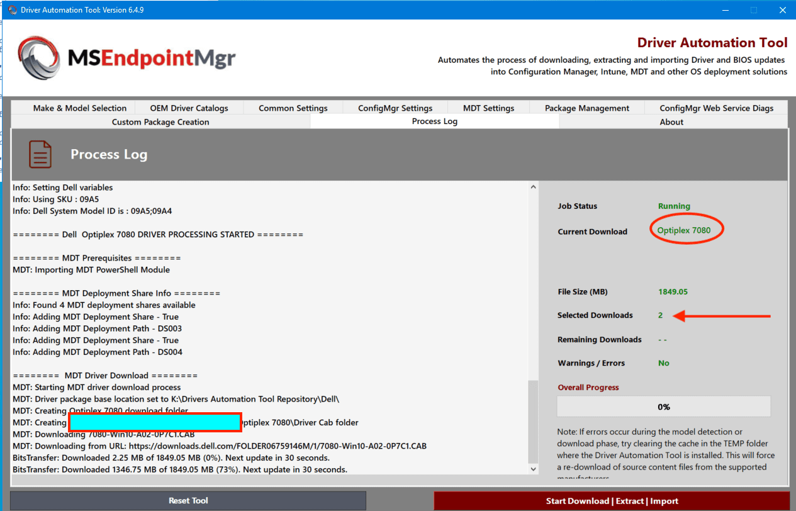This screenshot has height=511, width=796.
Task: Open the ConfigMgr Settings tab
Action: 395,108
